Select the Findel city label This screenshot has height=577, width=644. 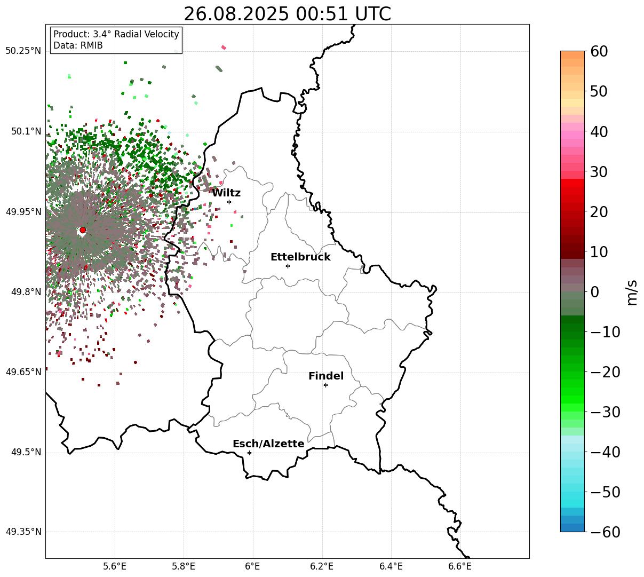[326, 376]
